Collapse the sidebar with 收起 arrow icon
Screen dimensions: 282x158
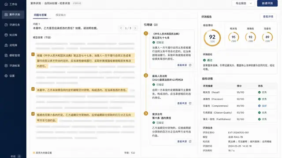pyautogui.click(x=19, y=156)
